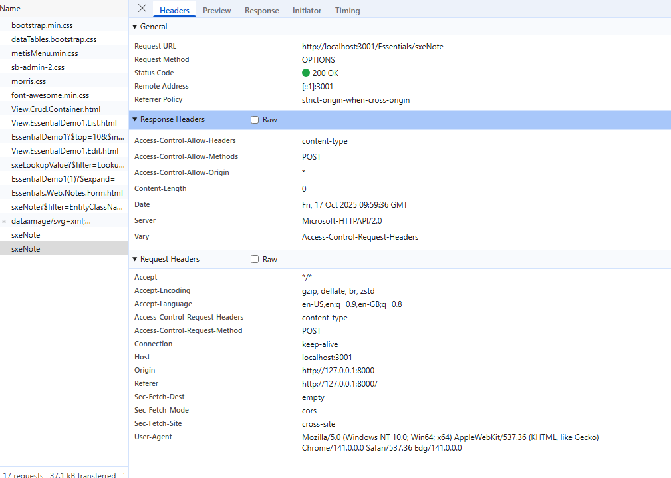Collapse the Request Headers section
Image resolution: width=671 pixels, height=478 pixels.
[135, 260]
